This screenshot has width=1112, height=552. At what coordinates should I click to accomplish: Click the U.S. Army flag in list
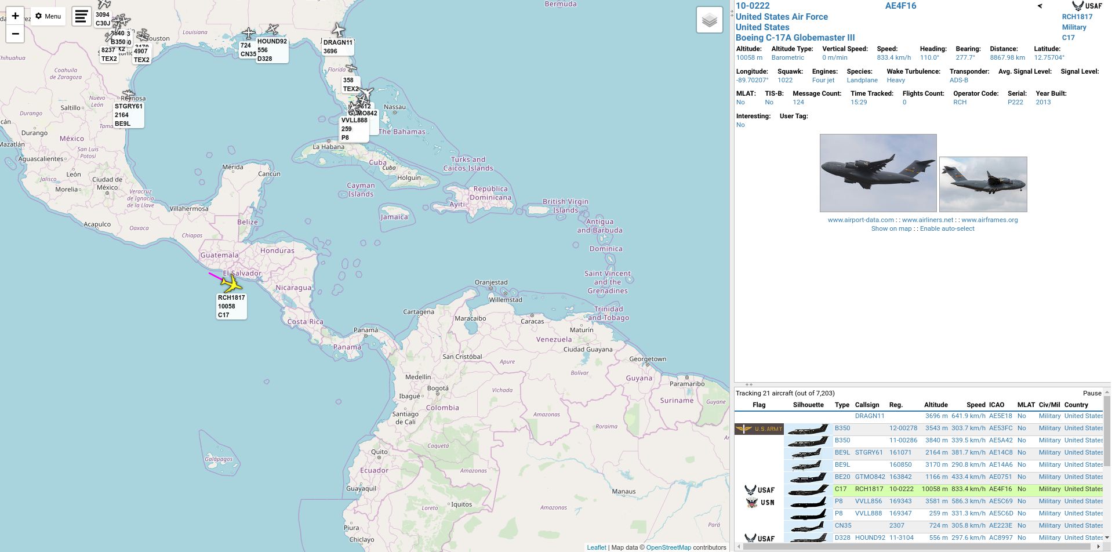[759, 429]
